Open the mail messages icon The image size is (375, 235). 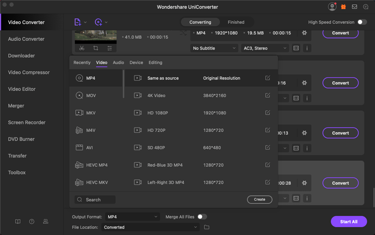tap(354, 7)
